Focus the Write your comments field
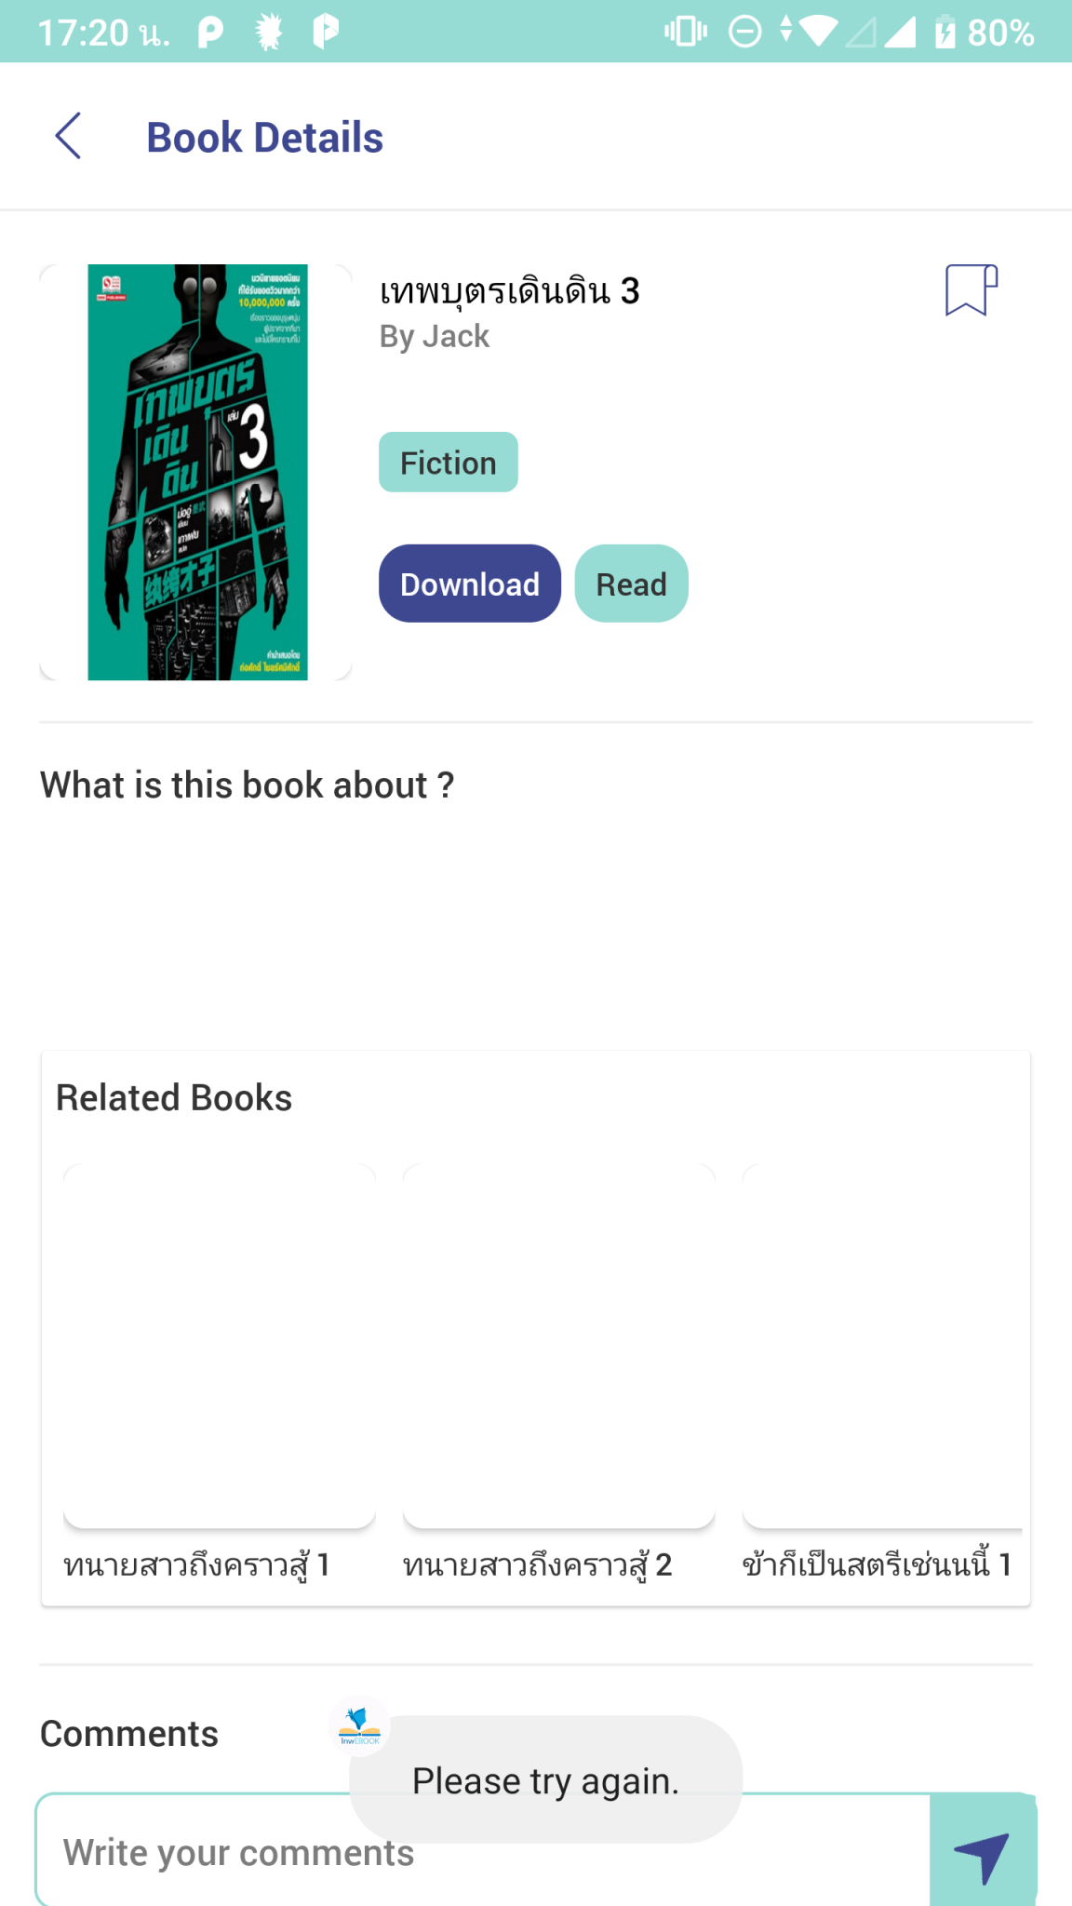 tap(484, 1852)
